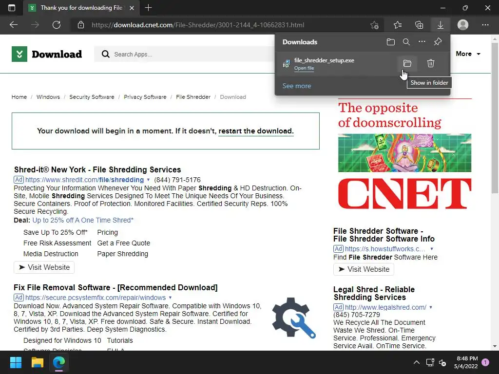Click the muted volume tray icon
The image size is (499, 374).
(442, 362)
